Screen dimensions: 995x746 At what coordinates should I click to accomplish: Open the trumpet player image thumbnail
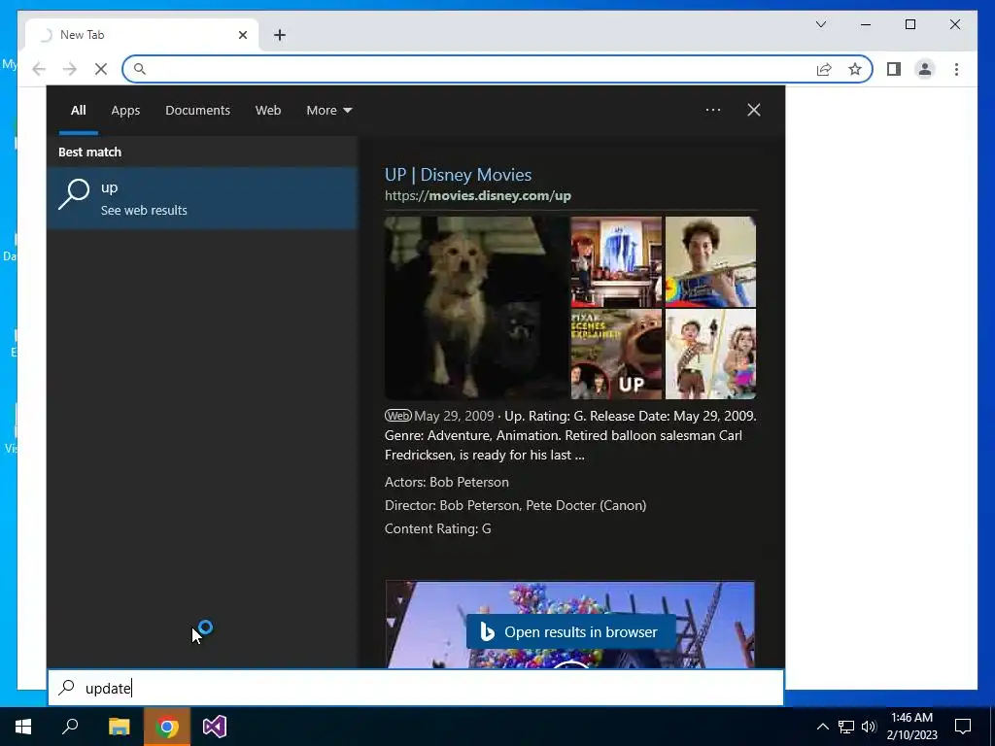[x=710, y=262]
